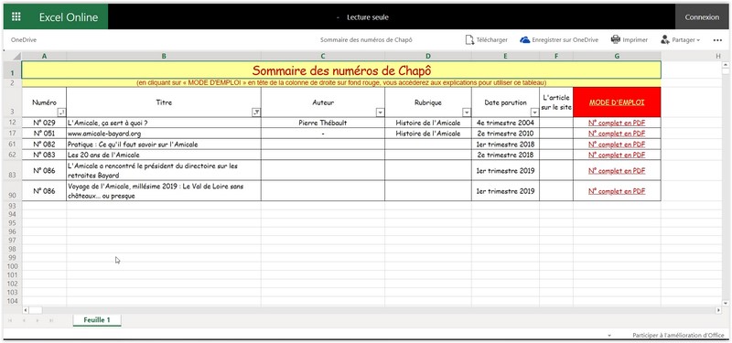732x343 pixels.
Task: Select cell Les 20 ans de l'Amicale
Action: 164,155
